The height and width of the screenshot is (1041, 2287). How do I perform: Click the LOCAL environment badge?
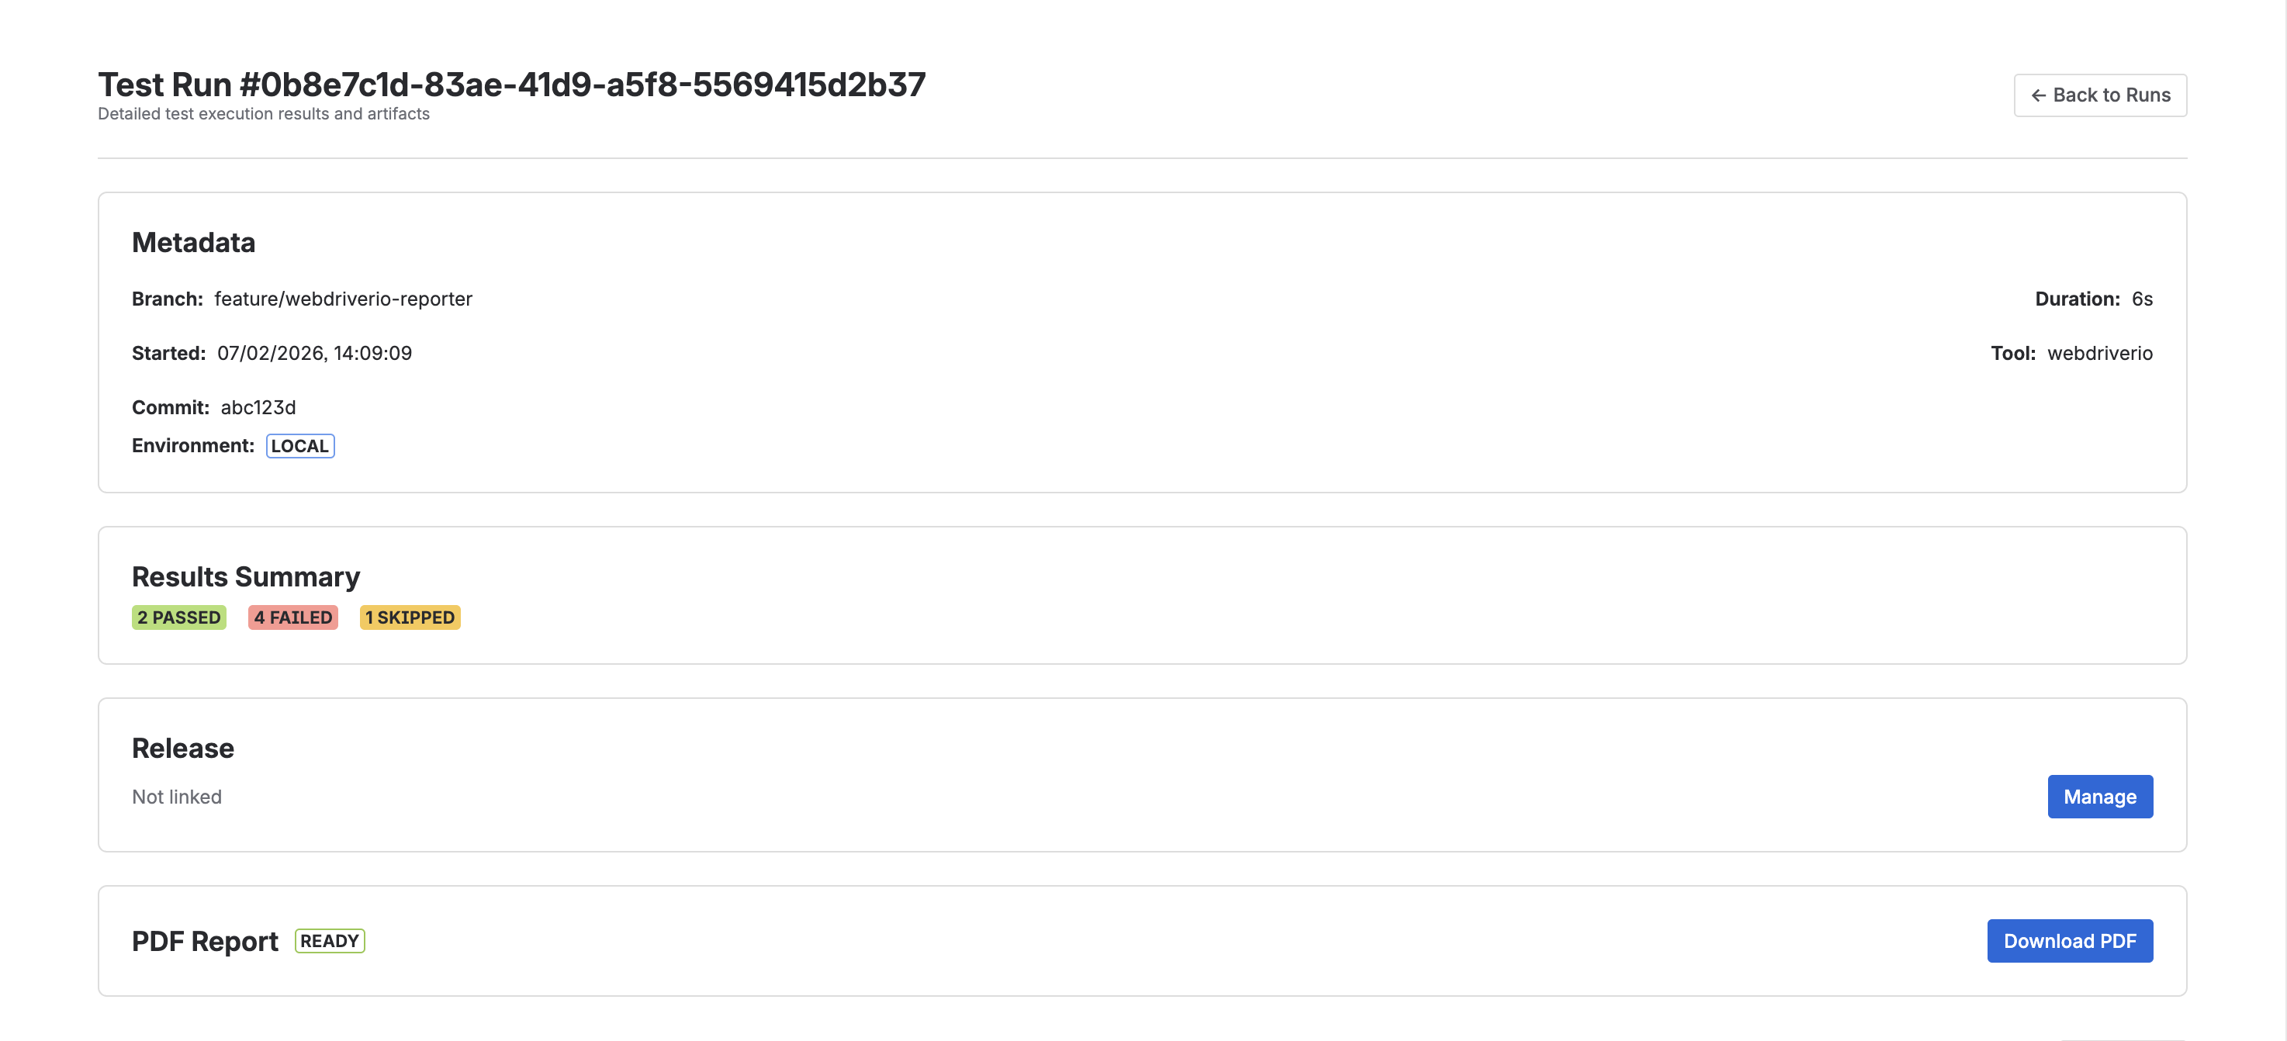pyautogui.click(x=300, y=445)
